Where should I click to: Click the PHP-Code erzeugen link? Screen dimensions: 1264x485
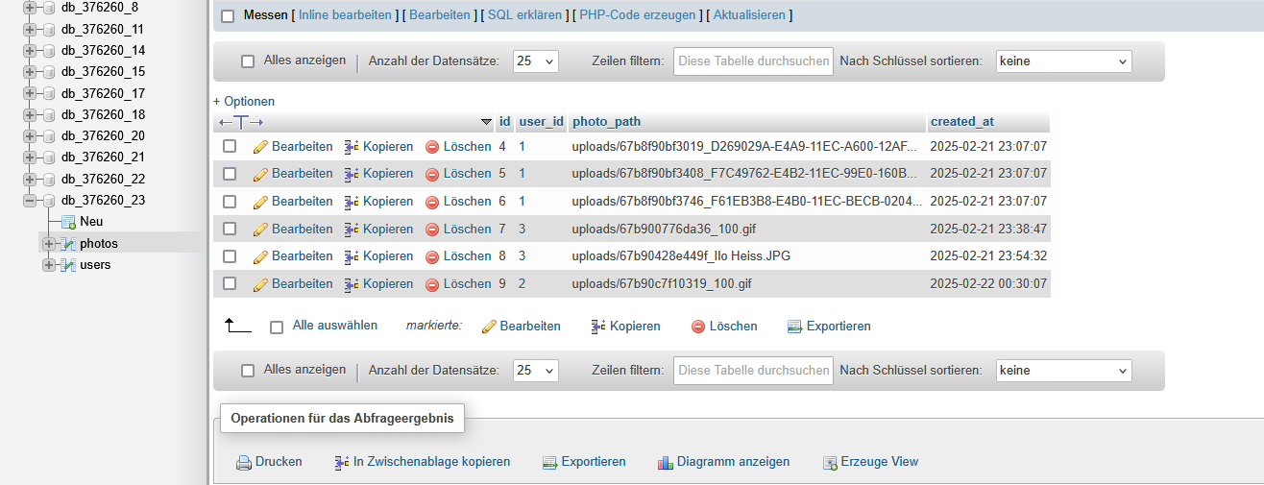(x=639, y=15)
